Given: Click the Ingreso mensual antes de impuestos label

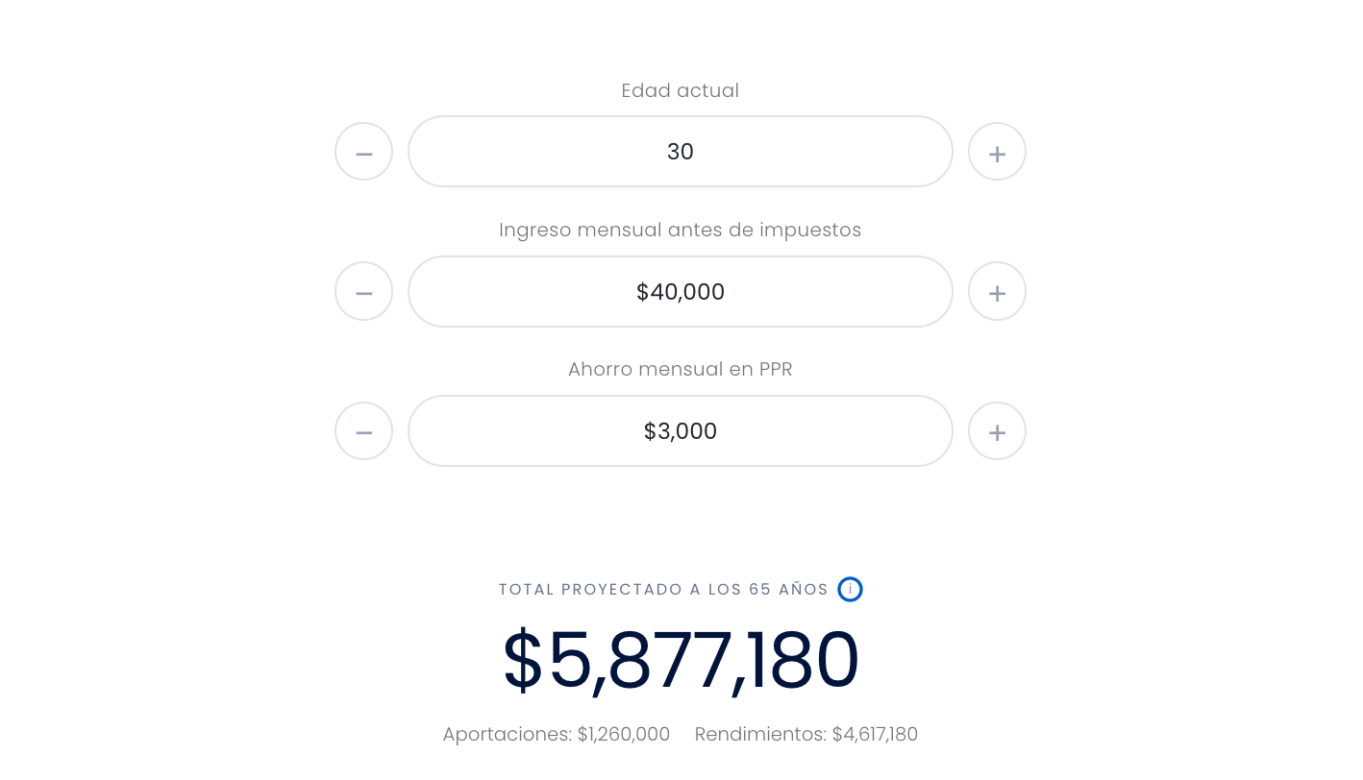Looking at the screenshot, I should [x=681, y=231].
